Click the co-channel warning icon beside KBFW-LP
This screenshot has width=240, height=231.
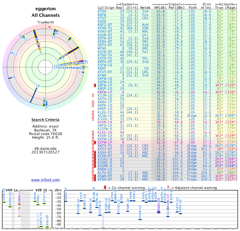[95, 85]
